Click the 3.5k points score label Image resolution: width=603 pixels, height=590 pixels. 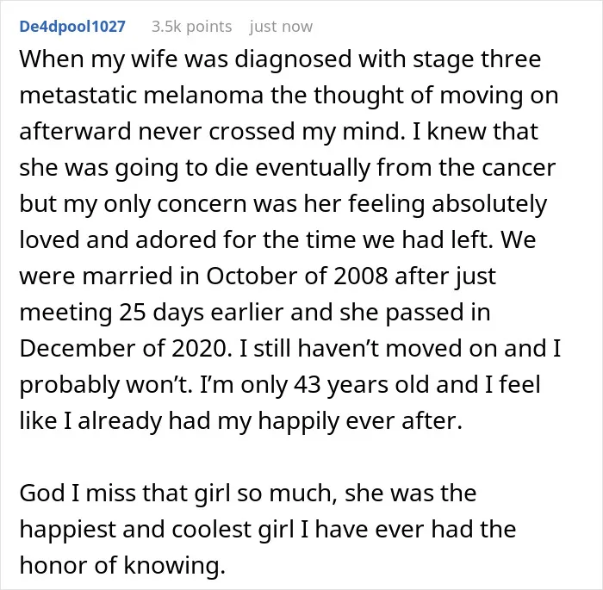[191, 27]
